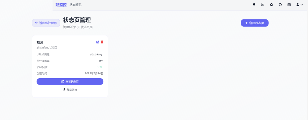Click the grid layout icon

(x=289, y=5)
